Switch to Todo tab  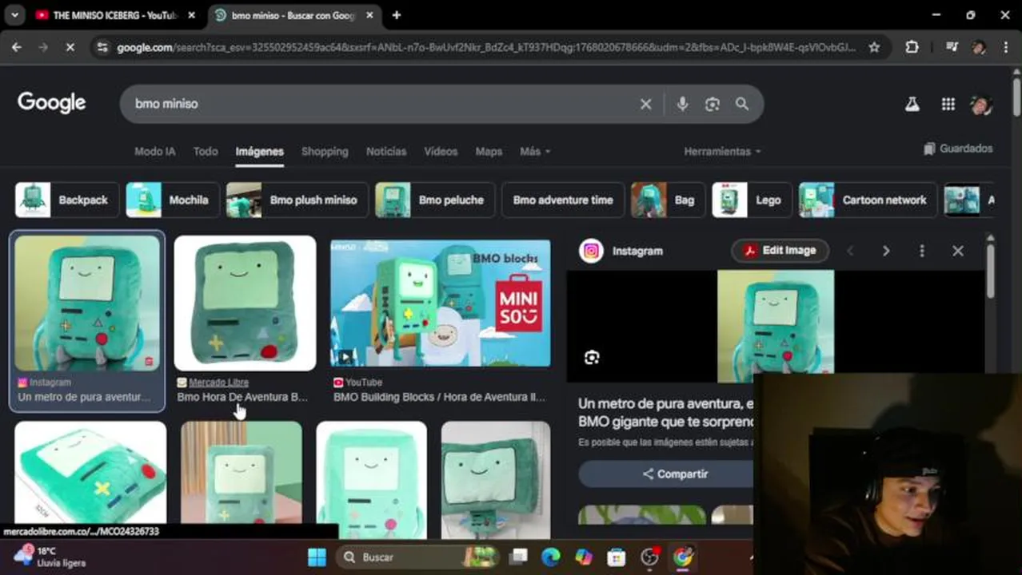pos(206,151)
